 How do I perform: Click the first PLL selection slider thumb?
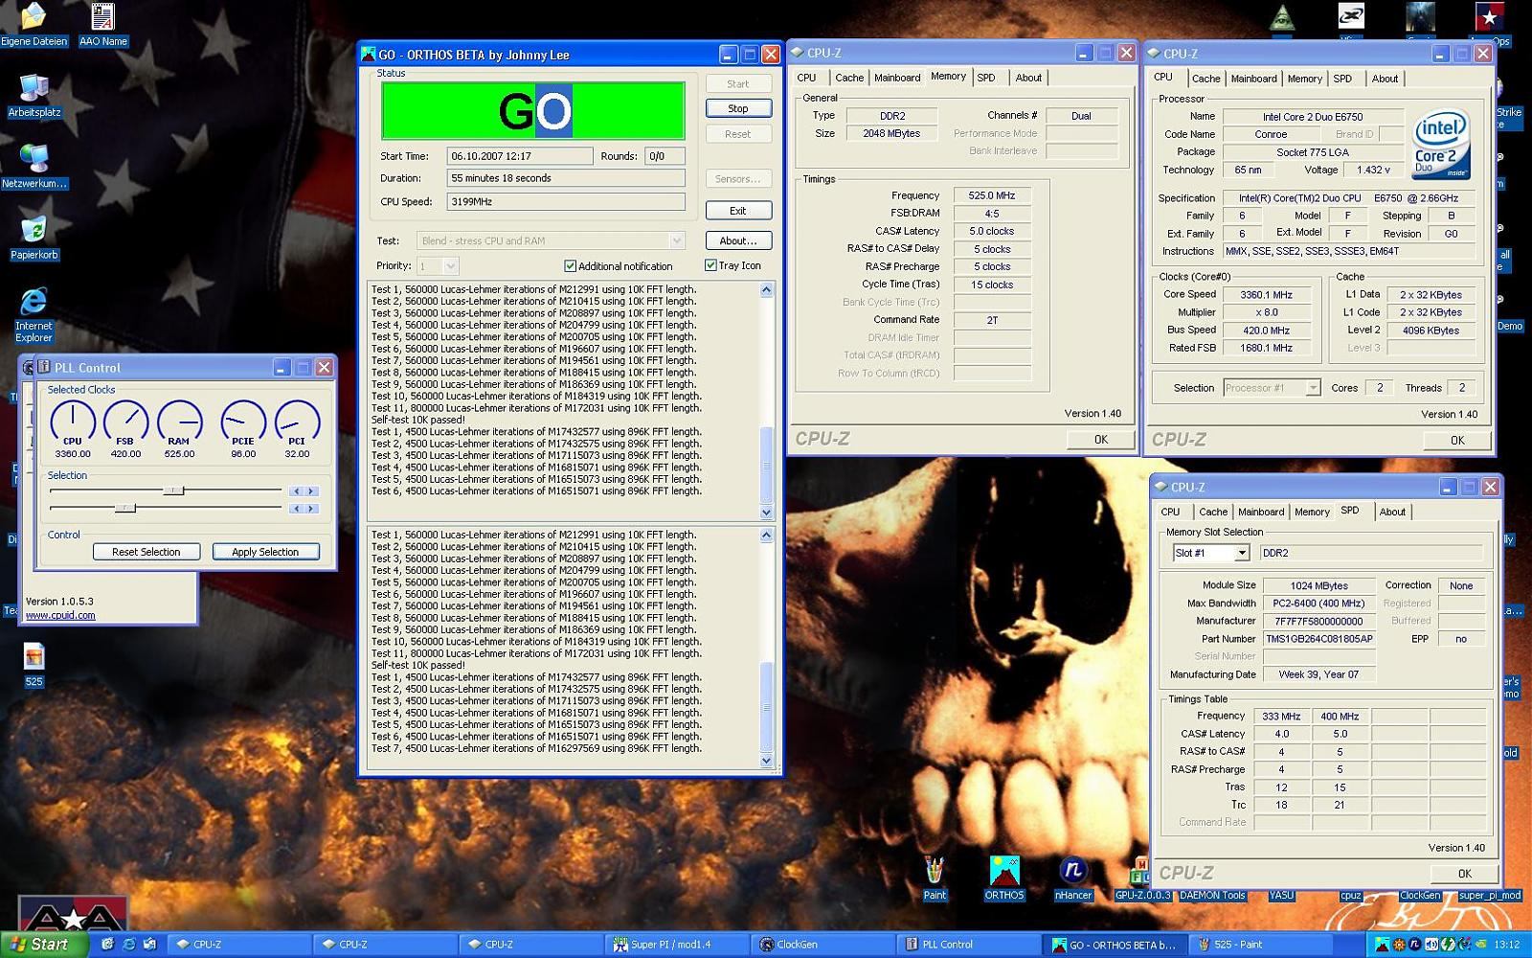173,490
